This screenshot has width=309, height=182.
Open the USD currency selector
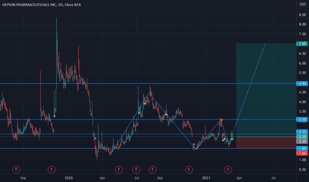pos(302,4)
